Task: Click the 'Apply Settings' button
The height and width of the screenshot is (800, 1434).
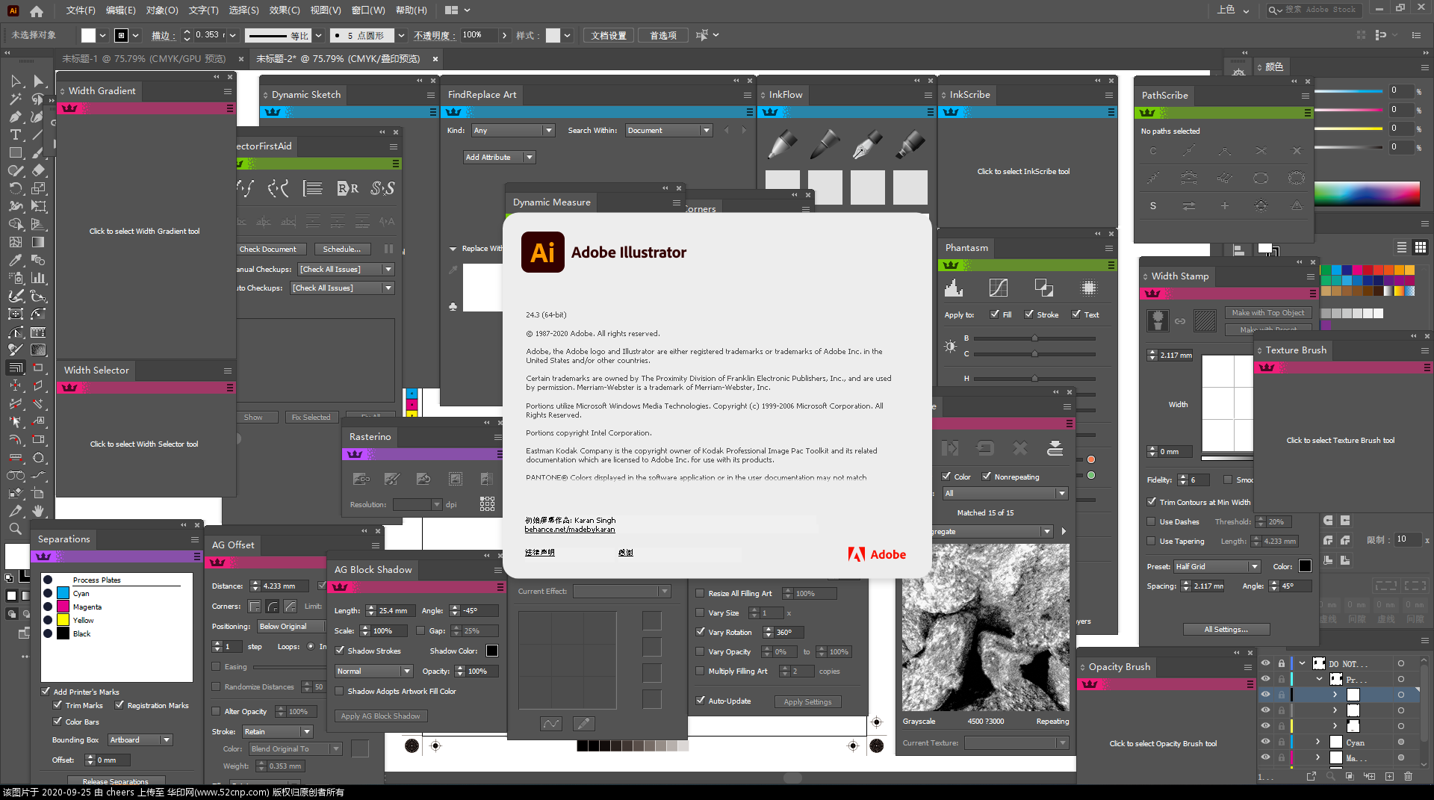Action: (807, 701)
